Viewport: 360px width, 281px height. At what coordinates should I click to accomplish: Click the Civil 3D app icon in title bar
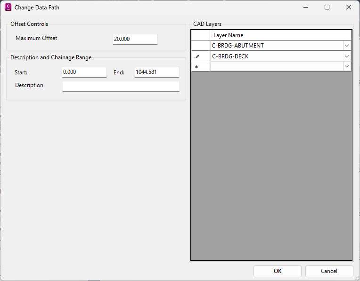(8, 8)
